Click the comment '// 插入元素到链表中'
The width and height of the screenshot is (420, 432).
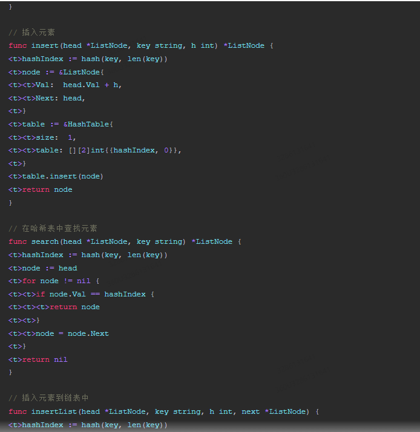coord(48,398)
